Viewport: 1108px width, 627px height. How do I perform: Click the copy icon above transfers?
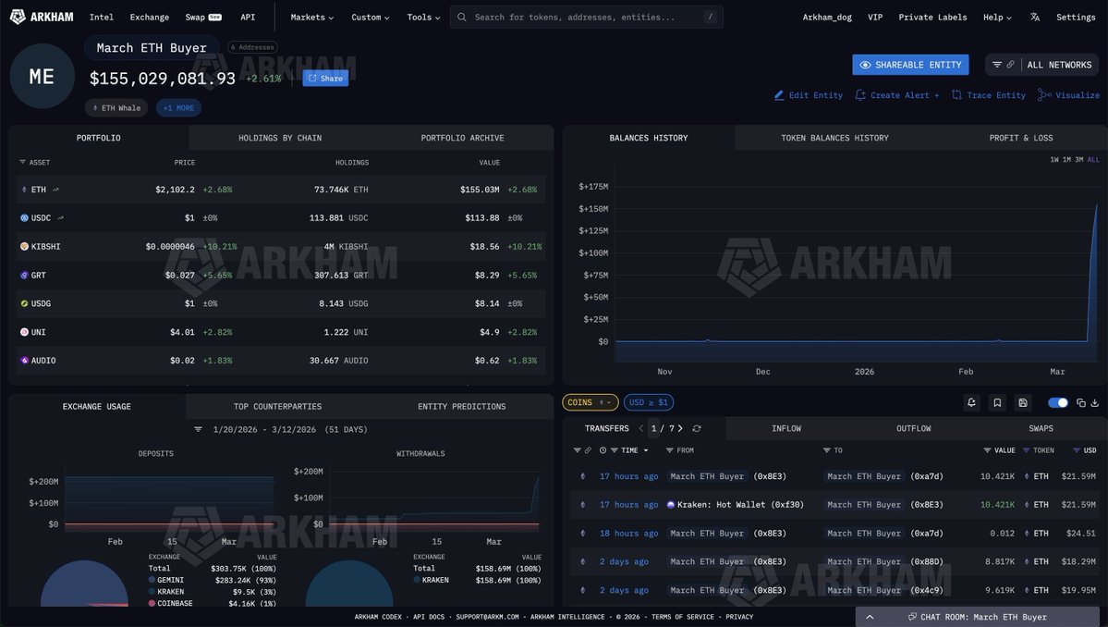pyautogui.click(x=1080, y=402)
